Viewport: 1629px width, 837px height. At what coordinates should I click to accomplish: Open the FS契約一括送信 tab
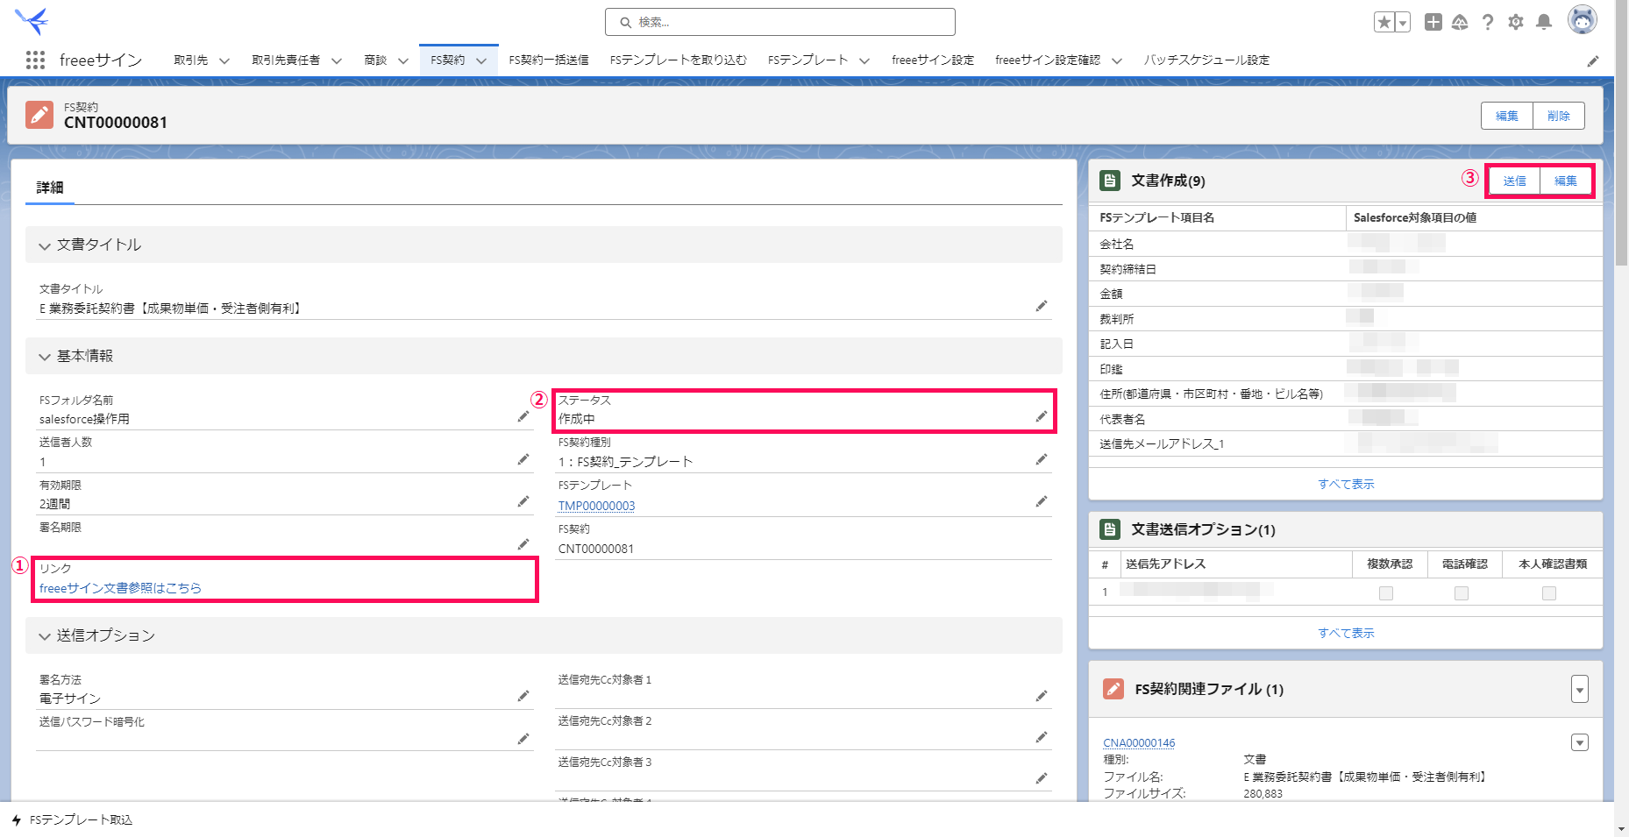pyautogui.click(x=548, y=60)
